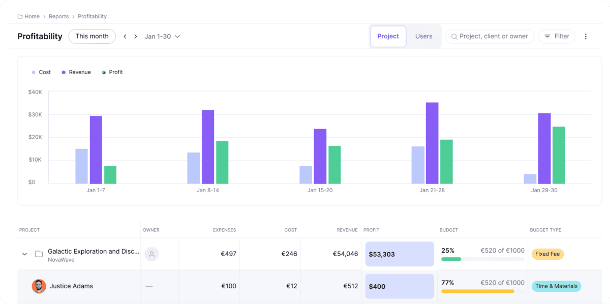Click the Jan 1-7 revenue bar

[96, 150]
